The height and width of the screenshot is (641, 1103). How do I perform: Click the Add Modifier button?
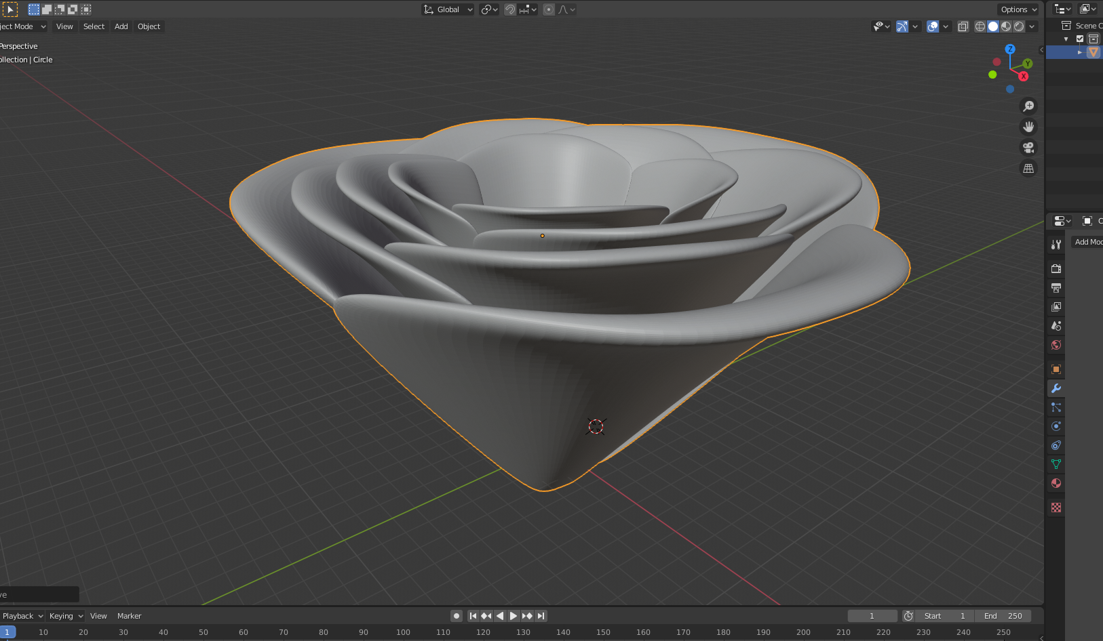pos(1089,241)
